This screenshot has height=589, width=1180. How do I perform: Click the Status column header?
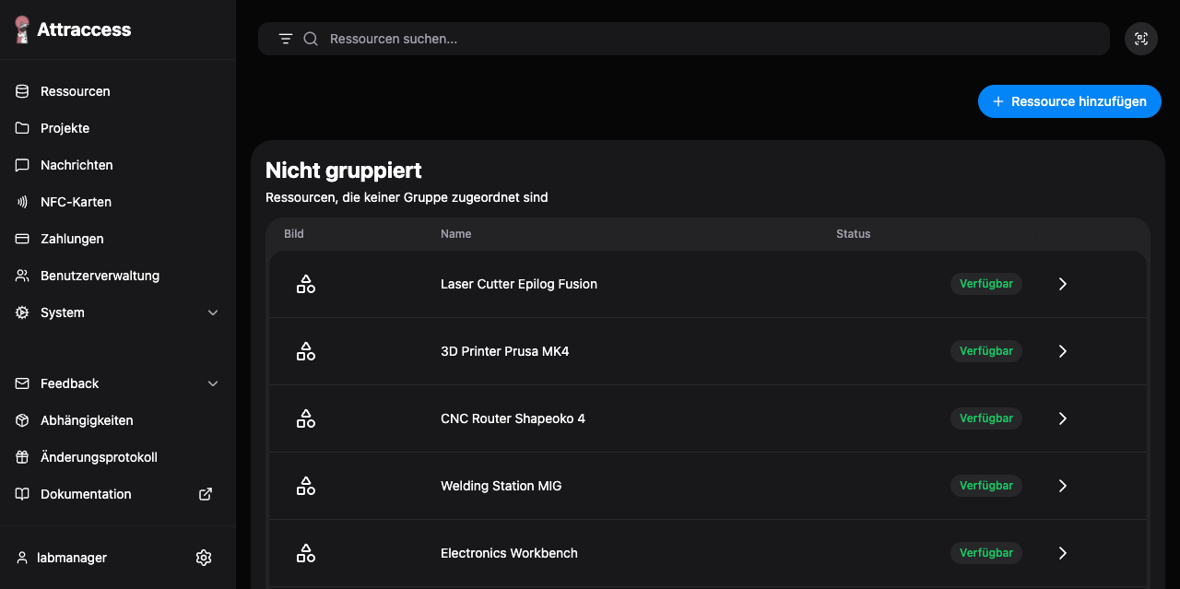pos(854,234)
